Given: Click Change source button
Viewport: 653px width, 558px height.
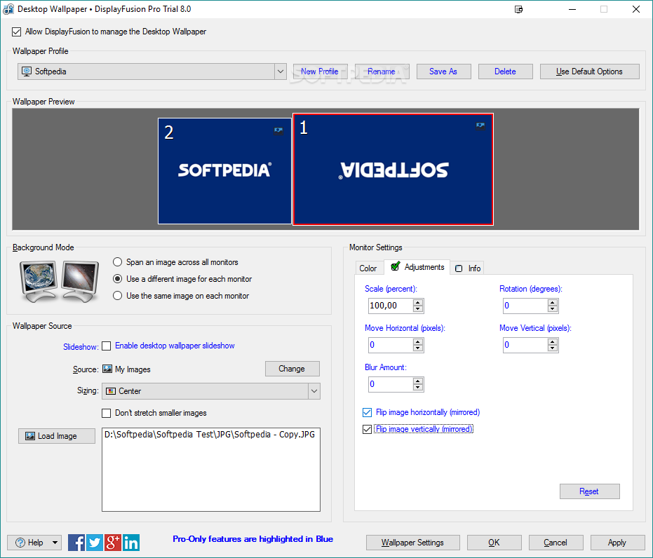Looking at the screenshot, I should [x=292, y=369].
